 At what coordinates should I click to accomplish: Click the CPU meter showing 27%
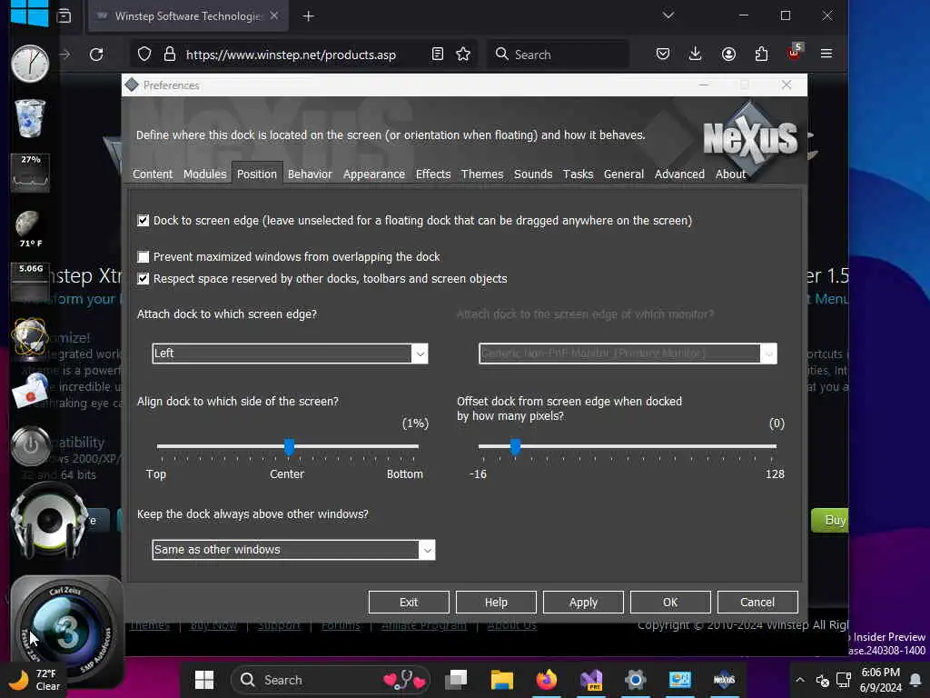pos(30,173)
